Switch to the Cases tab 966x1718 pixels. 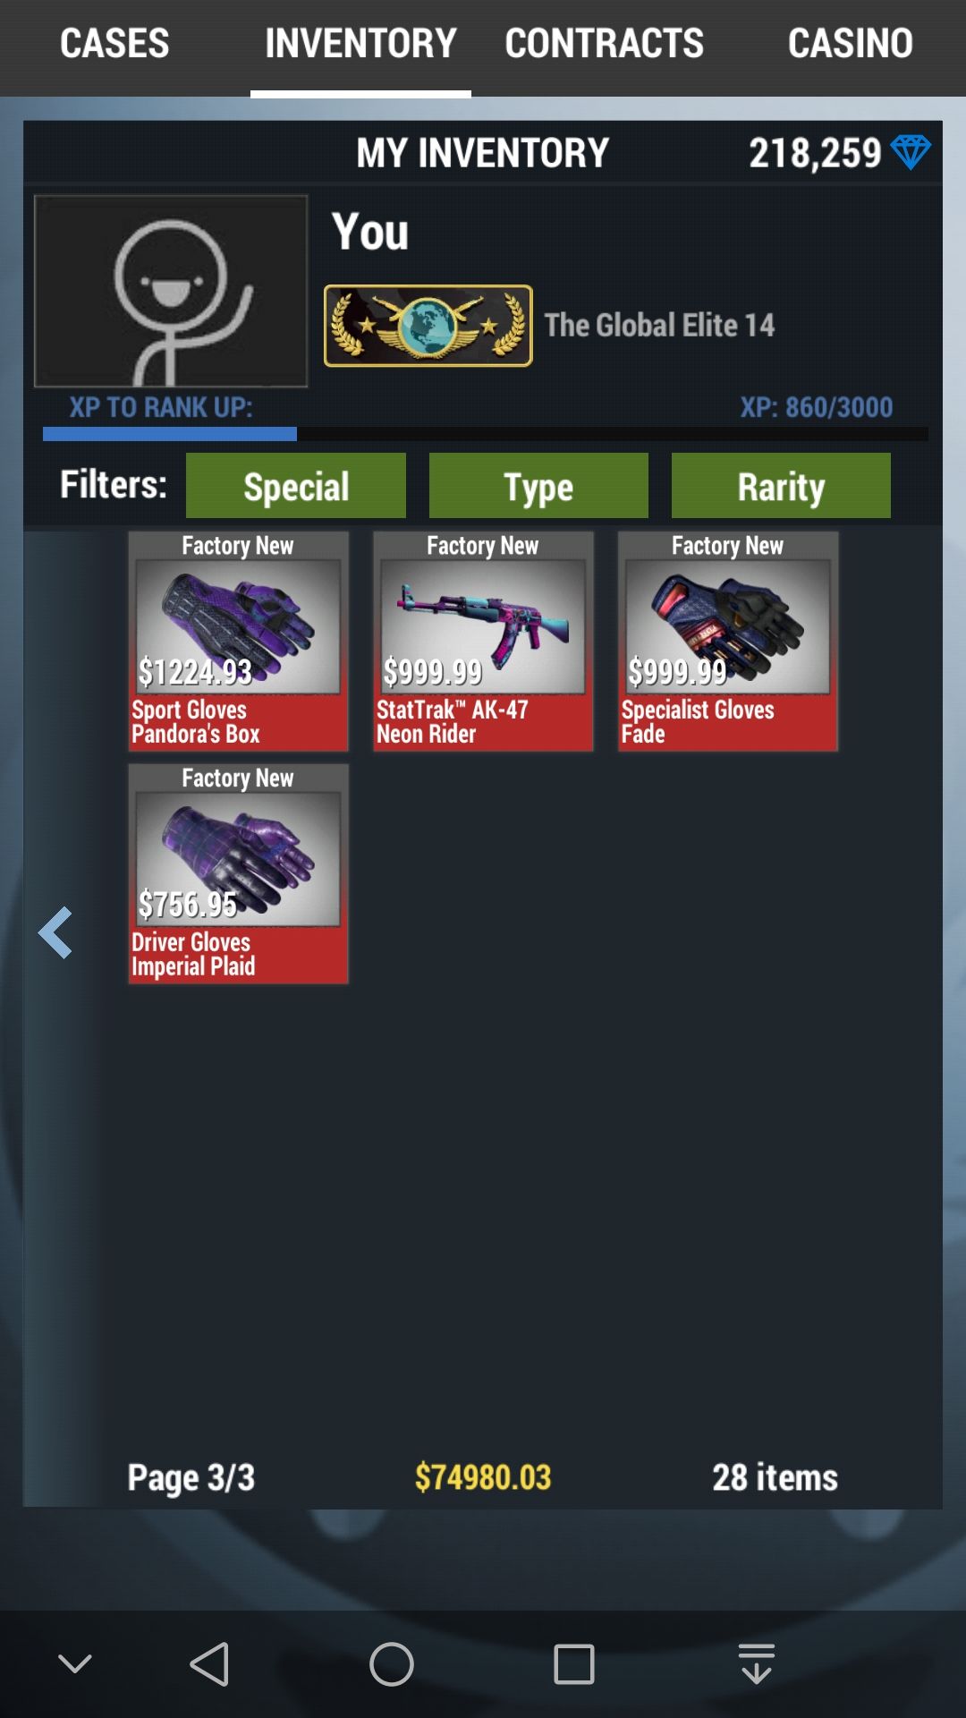point(114,43)
